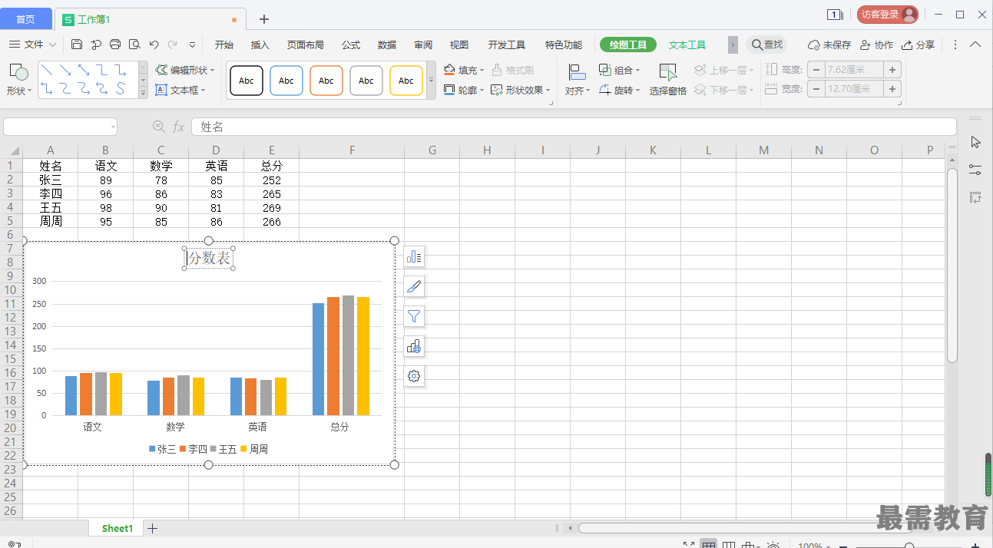Select the orange outlined Abc style

(326, 81)
